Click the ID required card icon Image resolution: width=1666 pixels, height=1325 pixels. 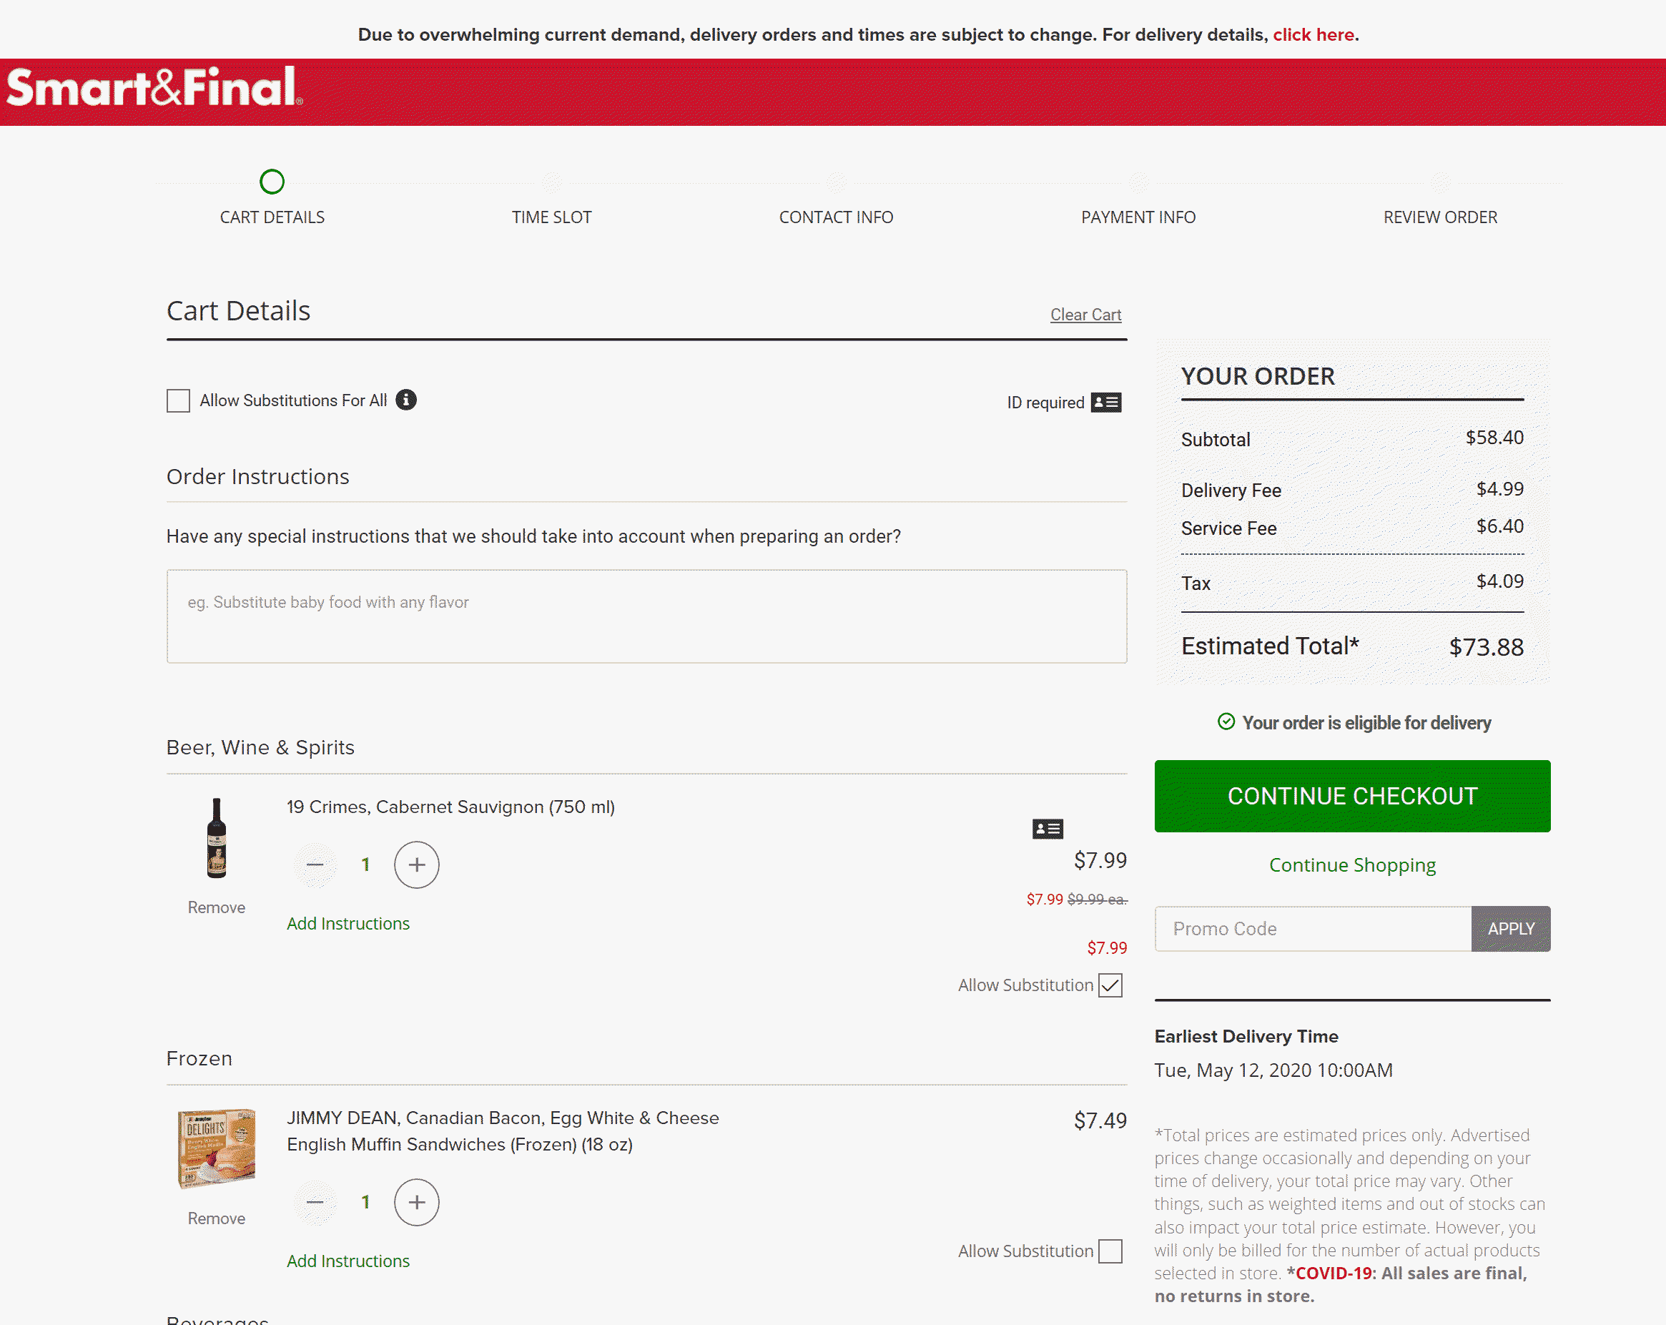(1105, 403)
